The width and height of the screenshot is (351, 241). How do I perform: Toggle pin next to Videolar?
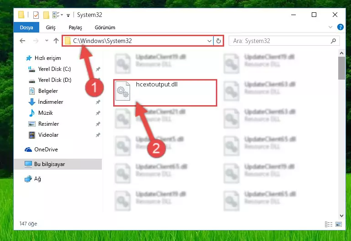(x=98, y=135)
